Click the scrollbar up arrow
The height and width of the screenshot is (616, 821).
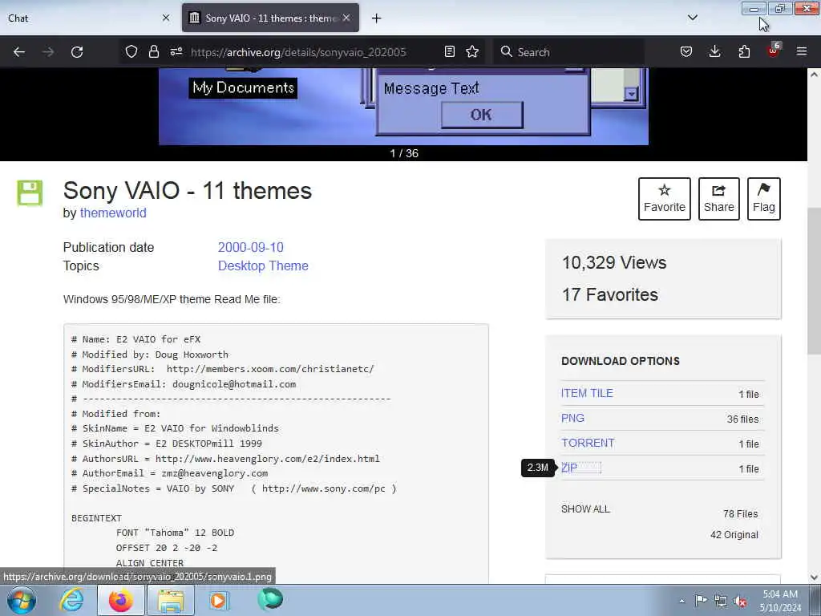coord(814,75)
